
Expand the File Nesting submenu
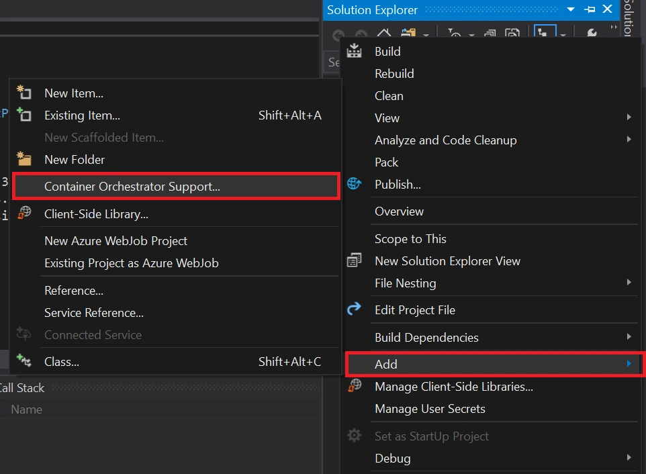coord(629,282)
